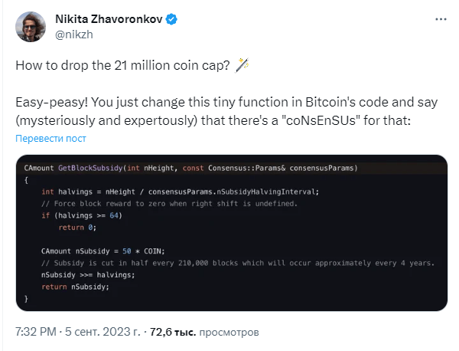This screenshot has width=459, height=351.
Task: Click the GetBlockSubsidy function name in code
Action: pyautogui.click(x=90, y=167)
